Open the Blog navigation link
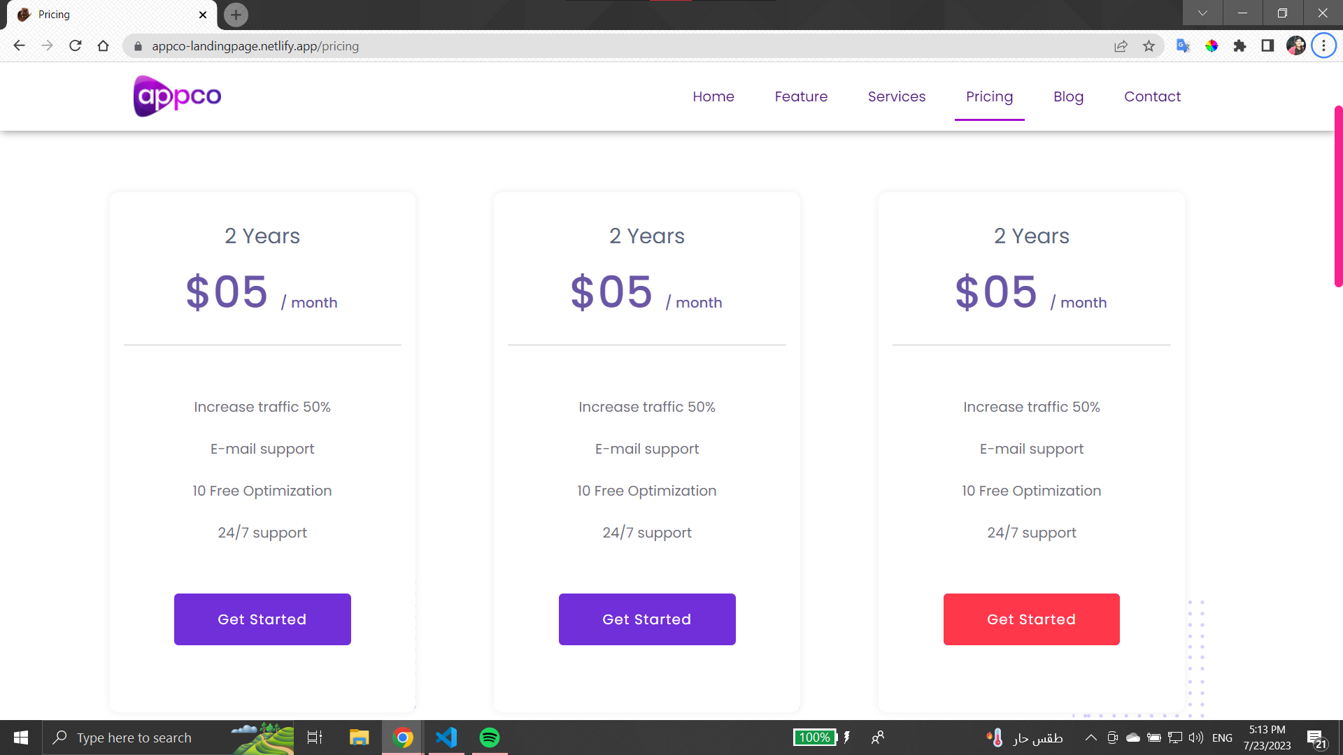Image resolution: width=1343 pixels, height=755 pixels. 1068,96
